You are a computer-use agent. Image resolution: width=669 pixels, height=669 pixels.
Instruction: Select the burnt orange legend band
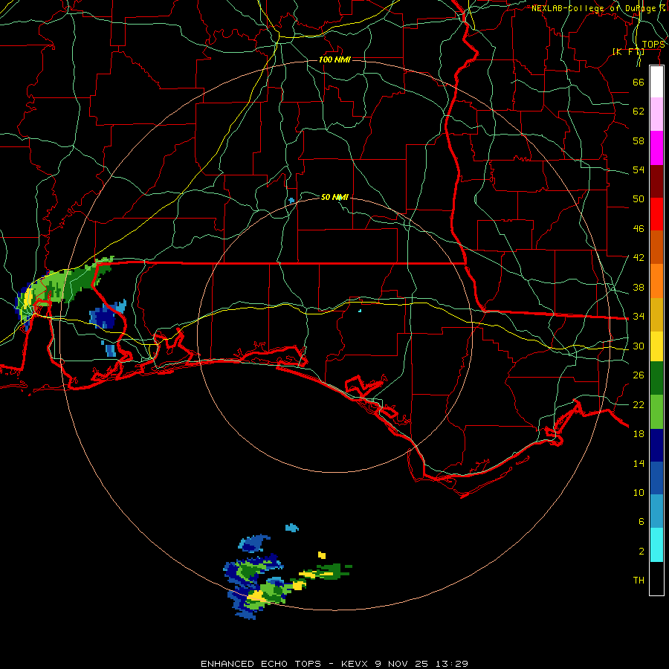click(656, 247)
